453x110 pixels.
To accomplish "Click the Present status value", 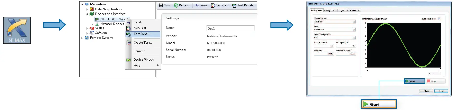I will coord(212,57).
